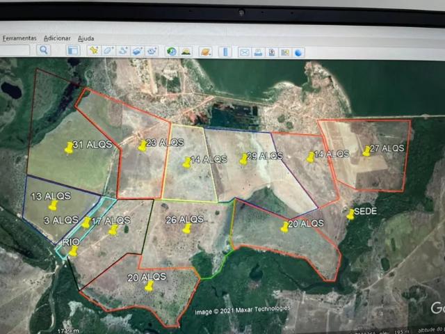This screenshot has width=445, height=334.
Task: Click the Email envelope icon
Action: [244, 53]
